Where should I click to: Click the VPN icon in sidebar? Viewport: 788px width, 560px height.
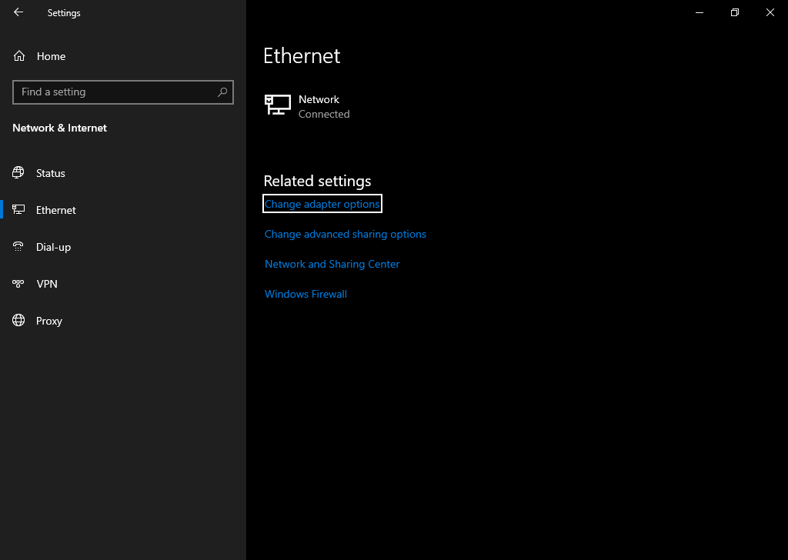pos(18,284)
